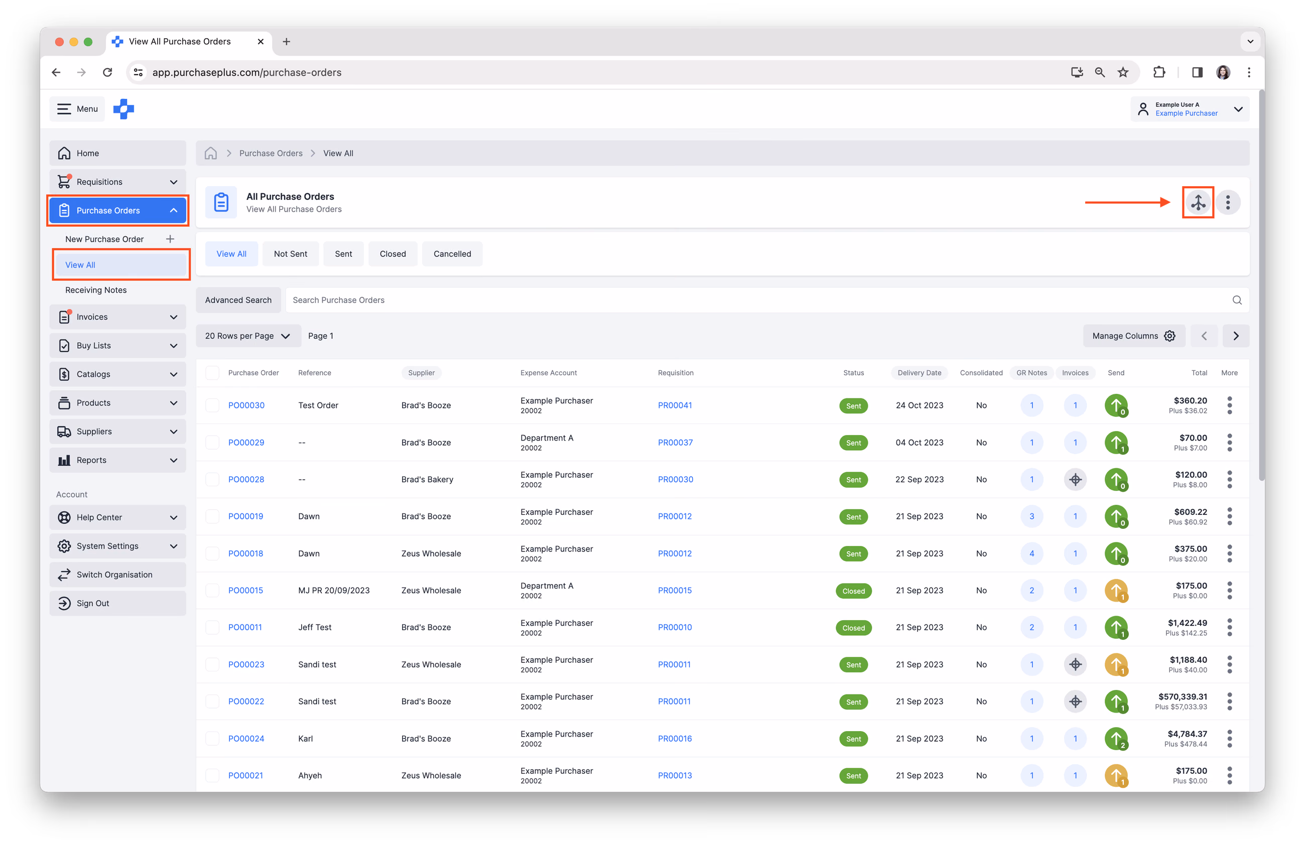Check the row checkbox for PO00030
Image resolution: width=1305 pixels, height=845 pixels.
(x=212, y=405)
